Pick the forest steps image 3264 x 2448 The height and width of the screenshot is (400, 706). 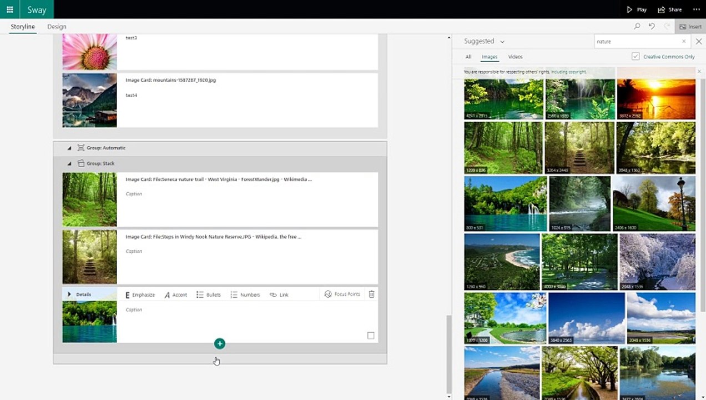click(x=579, y=148)
